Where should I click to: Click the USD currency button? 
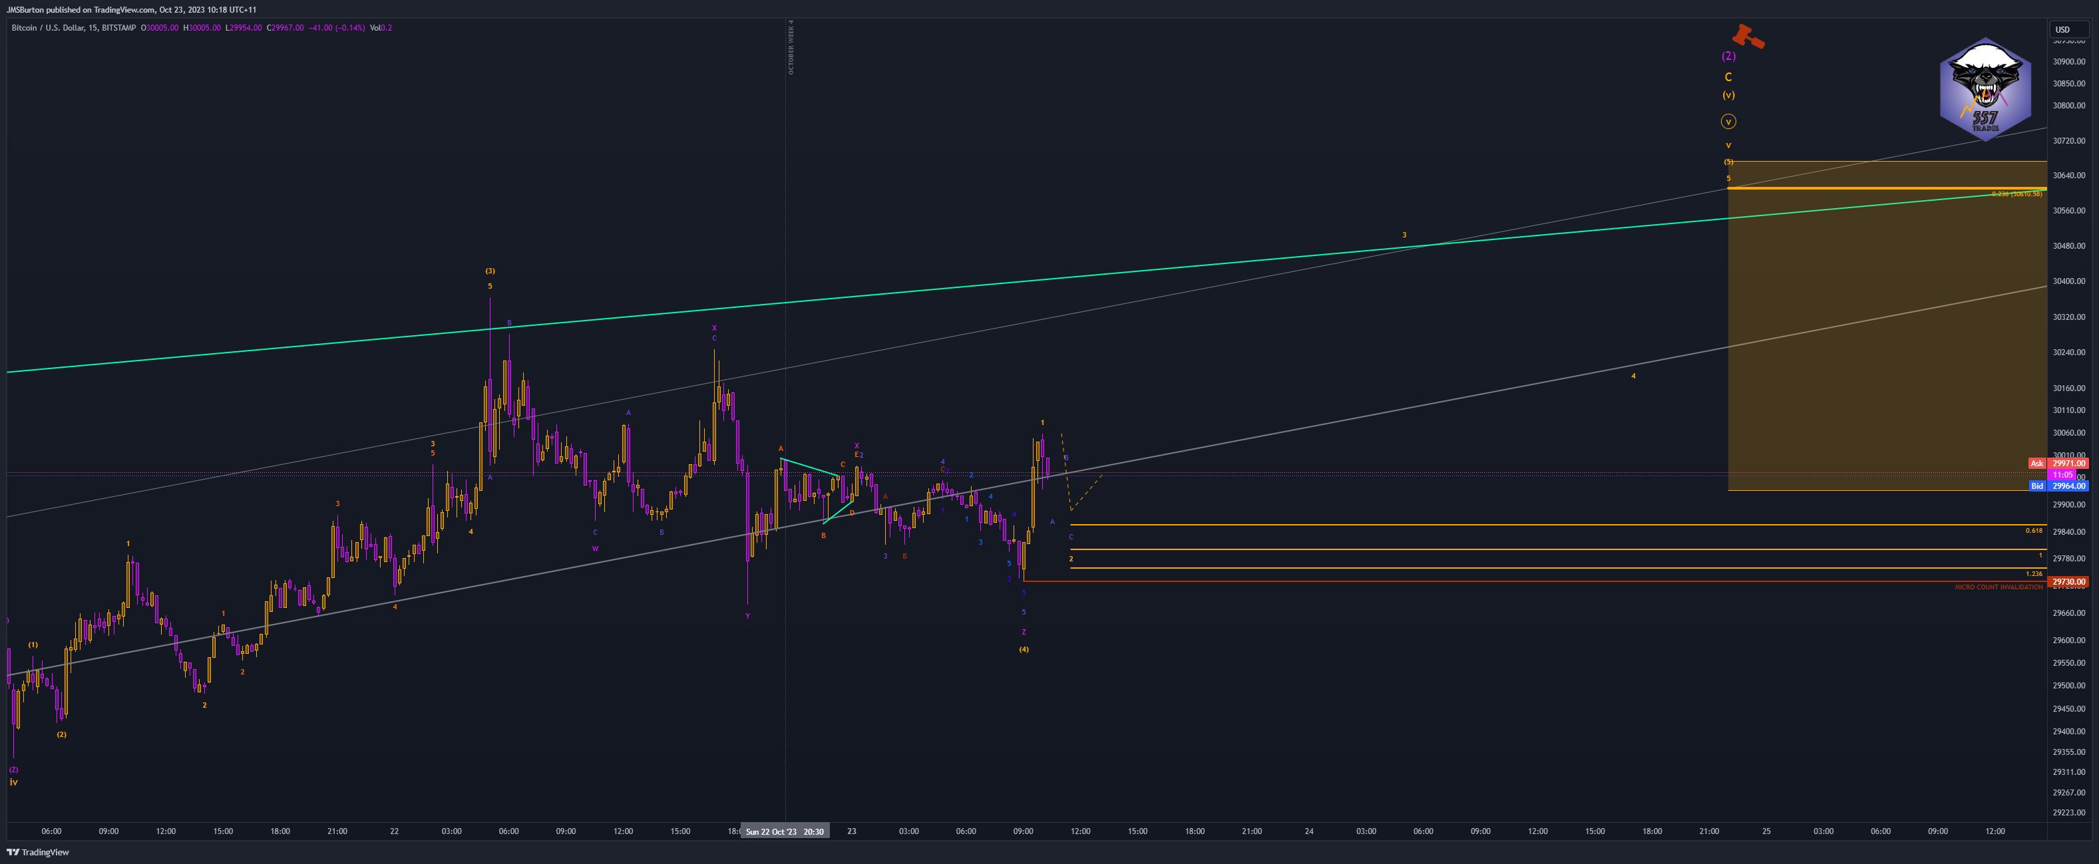2070,29
